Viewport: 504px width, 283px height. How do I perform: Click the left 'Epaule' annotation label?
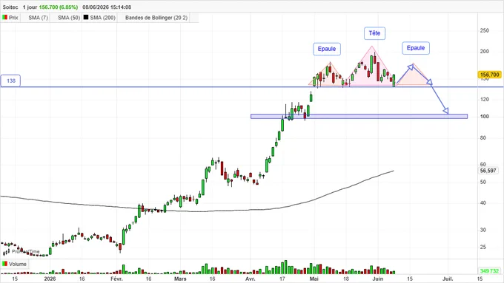[327, 49]
